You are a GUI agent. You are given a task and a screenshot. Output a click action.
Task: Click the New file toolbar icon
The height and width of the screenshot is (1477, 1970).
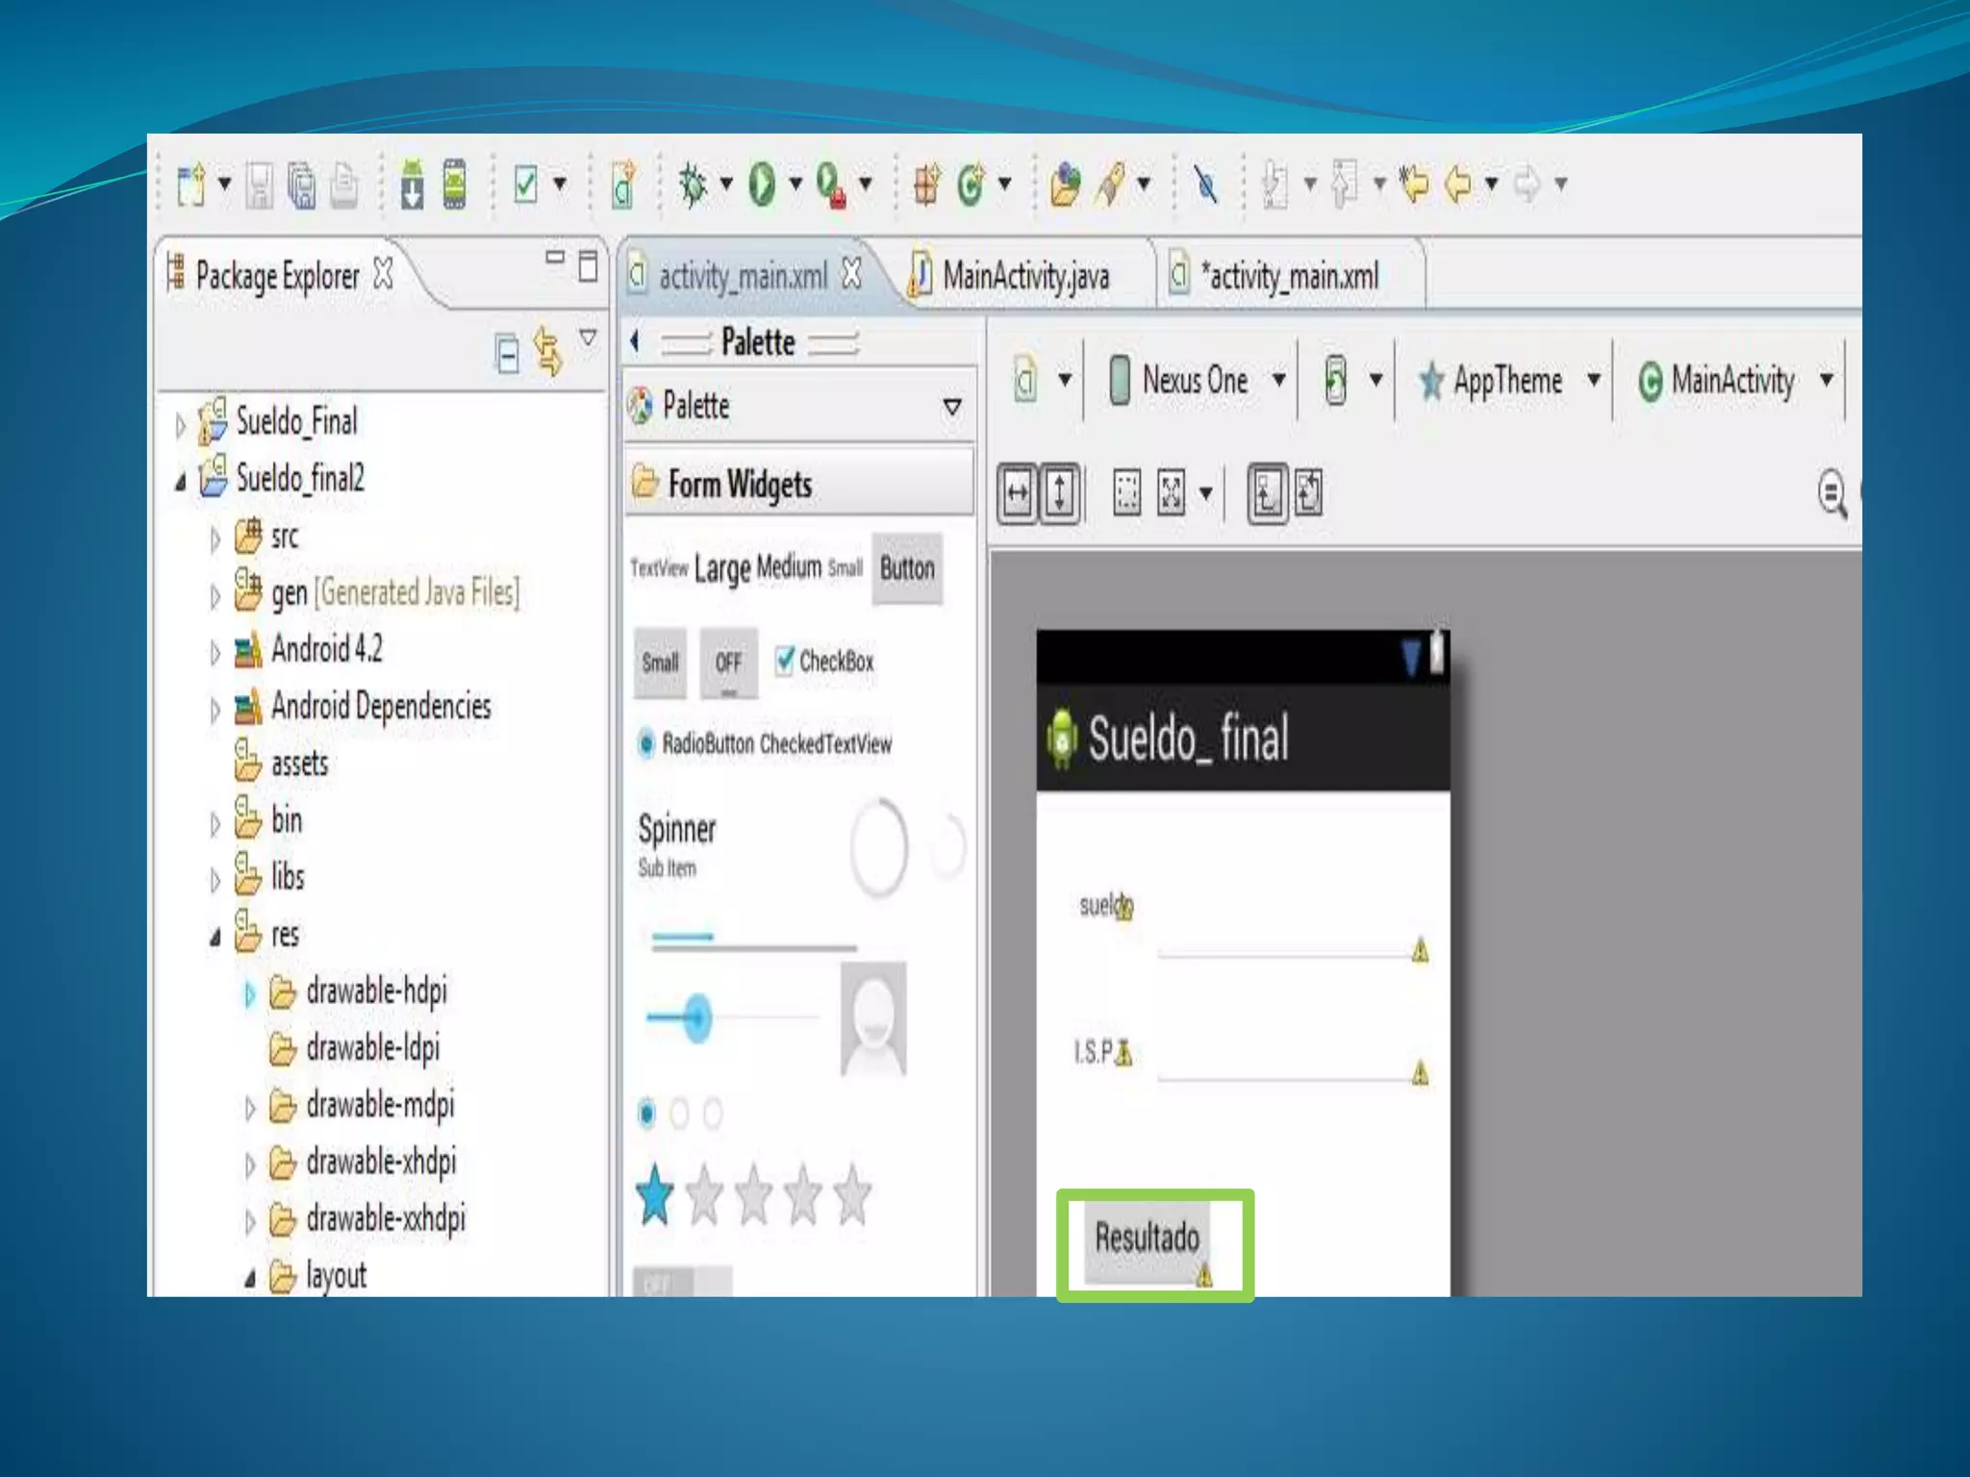tap(191, 184)
